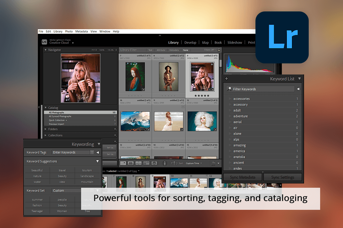Toggle the Filters Off switch
Screen dimensions: 343x228
coord(210,50)
